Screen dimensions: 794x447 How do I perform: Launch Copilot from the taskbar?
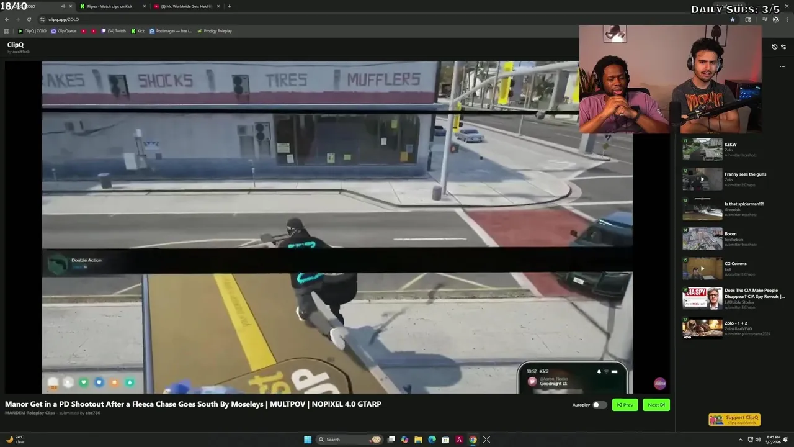pos(404,440)
